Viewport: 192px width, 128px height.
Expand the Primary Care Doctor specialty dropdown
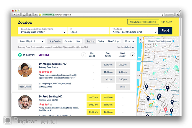[x=42, y=31]
